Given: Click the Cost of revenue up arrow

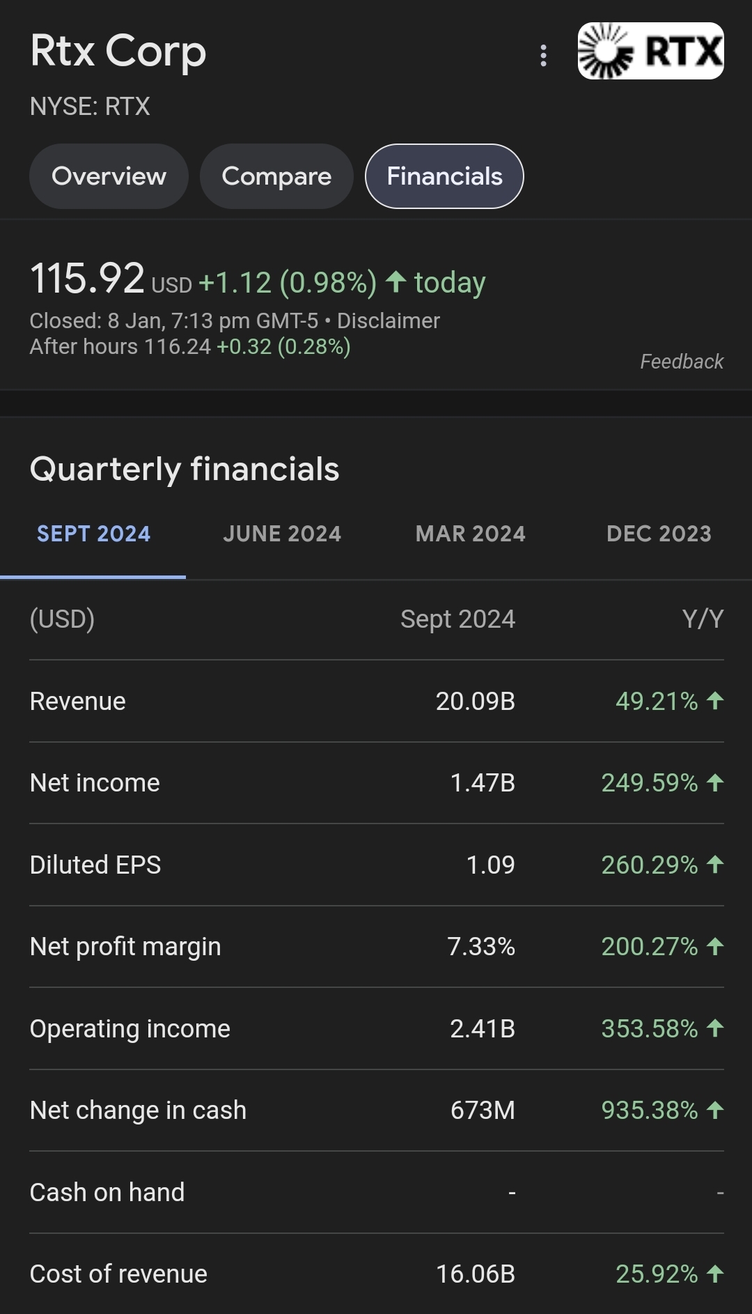Looking at the screenshot, I should click(x=715, y=1274).
